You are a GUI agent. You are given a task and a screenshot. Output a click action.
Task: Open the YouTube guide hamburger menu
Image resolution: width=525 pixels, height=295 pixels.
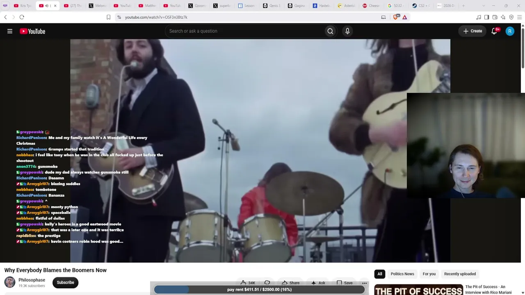tap(10, 31)
